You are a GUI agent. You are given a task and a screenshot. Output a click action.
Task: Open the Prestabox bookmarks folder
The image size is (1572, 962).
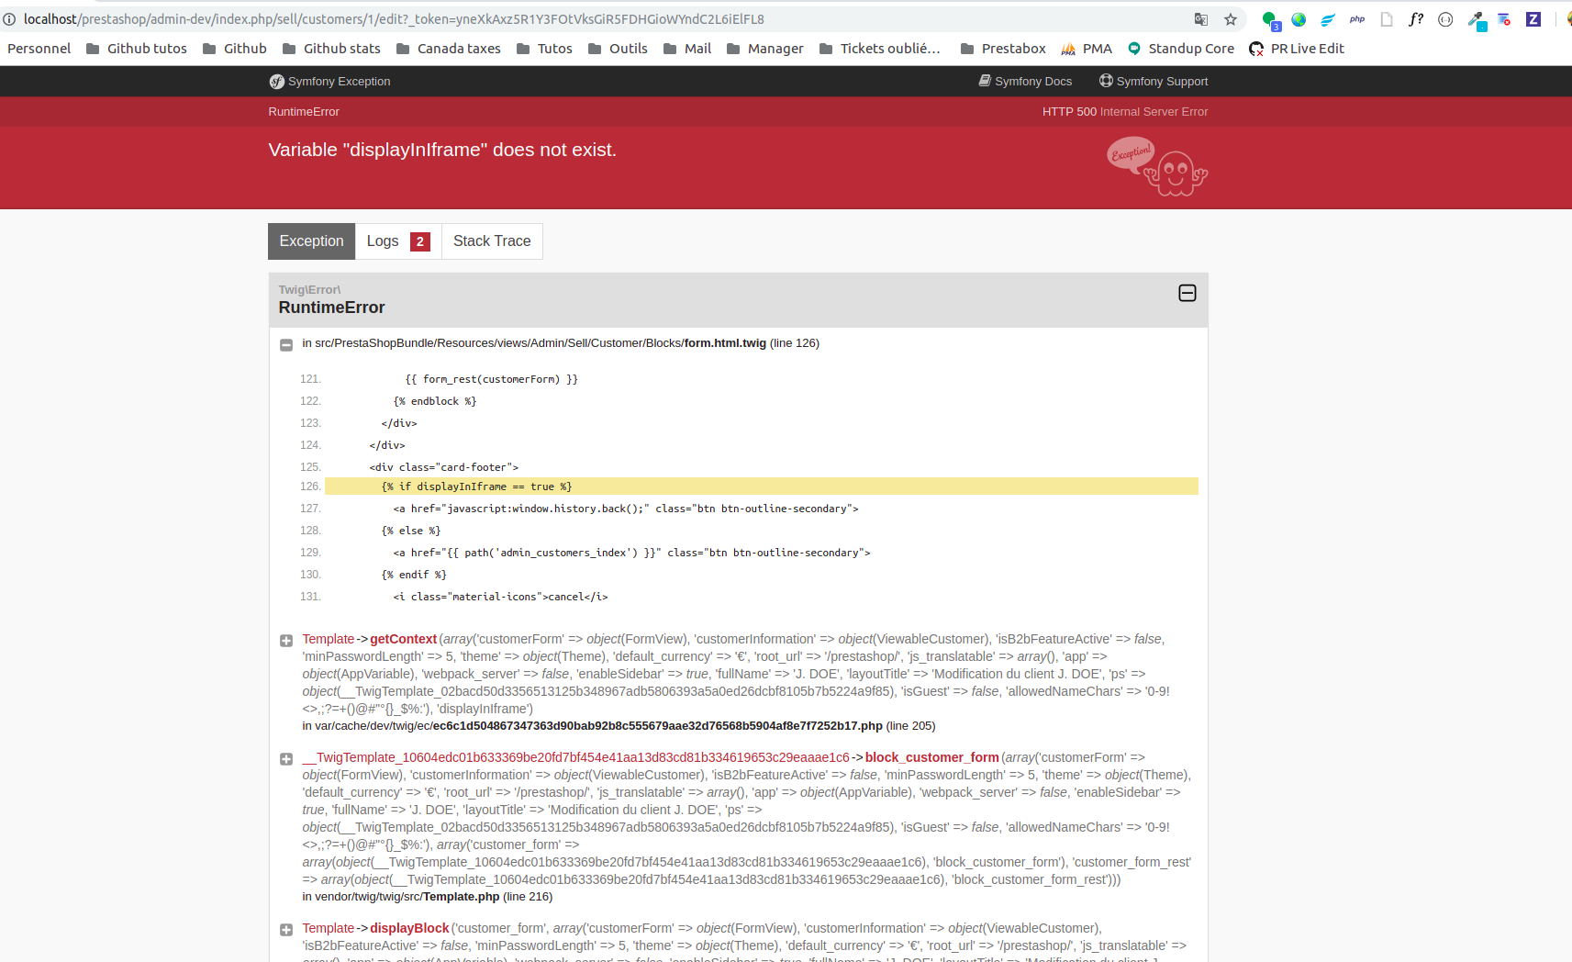click(x=1003, y=49)
